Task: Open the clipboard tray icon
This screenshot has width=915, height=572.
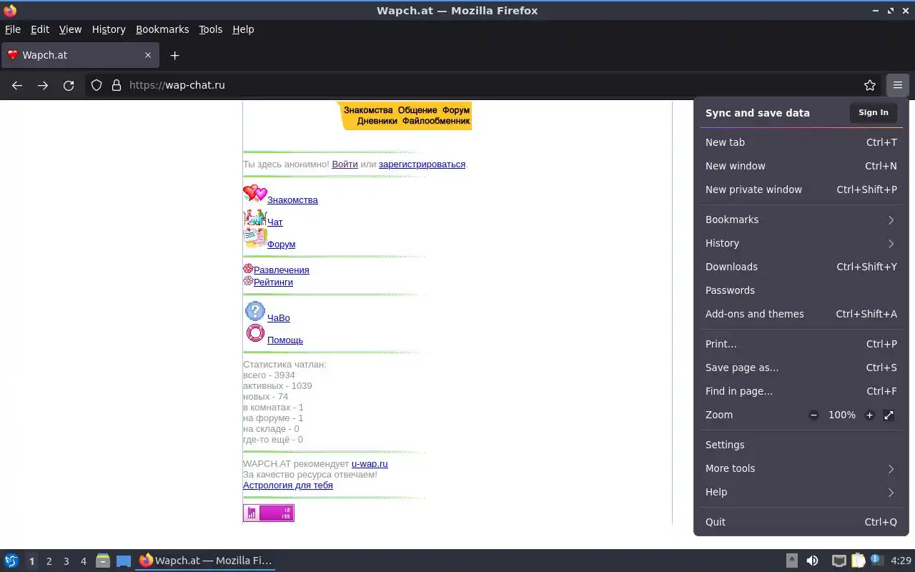Action: pyautogui.click(x=858, y=561)
